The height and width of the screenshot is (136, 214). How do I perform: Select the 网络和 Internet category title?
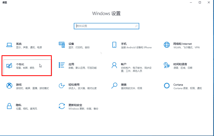pos(183,44)
